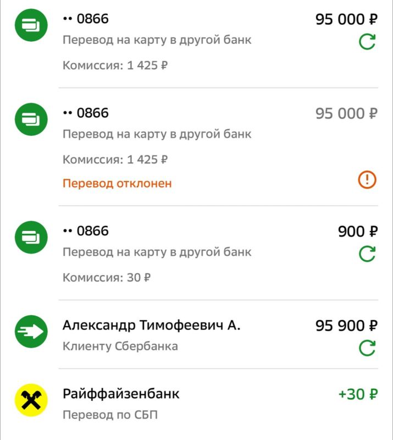Image resolution: width=393 pixels, height=440 pixels.
Task: Click the green arrow icon for Александр Тимофеевич А.
Action: 30,330
